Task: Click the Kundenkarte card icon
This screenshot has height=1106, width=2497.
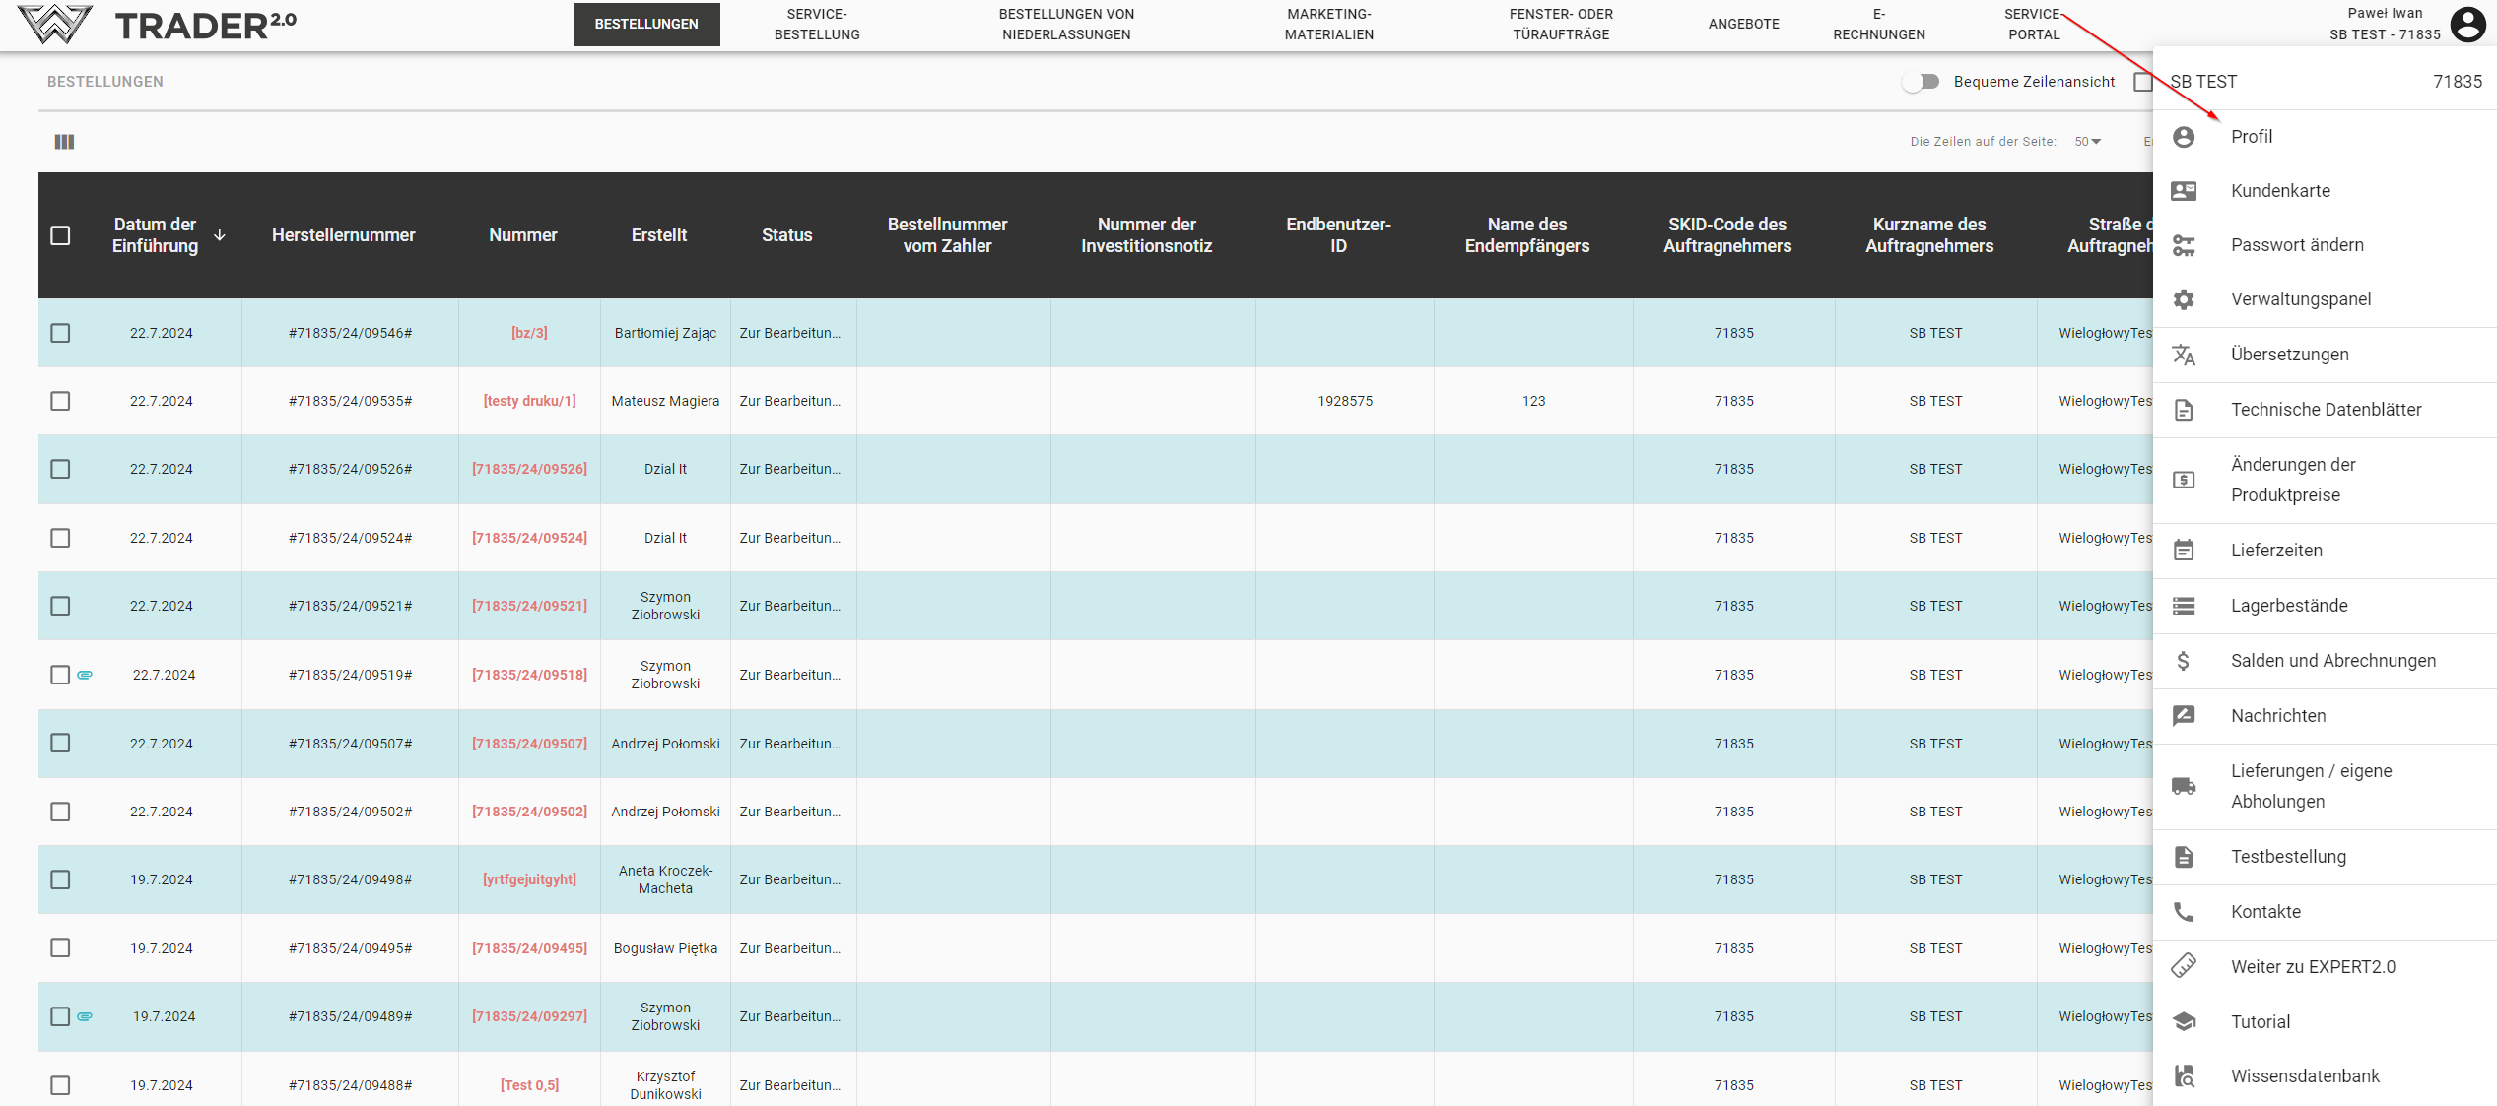Action: point(2184,191)
